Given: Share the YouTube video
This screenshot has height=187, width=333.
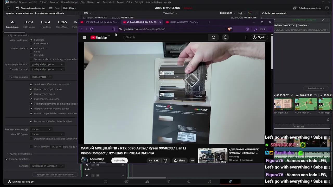Looking at the screenshot, I should tap(179, 161).
